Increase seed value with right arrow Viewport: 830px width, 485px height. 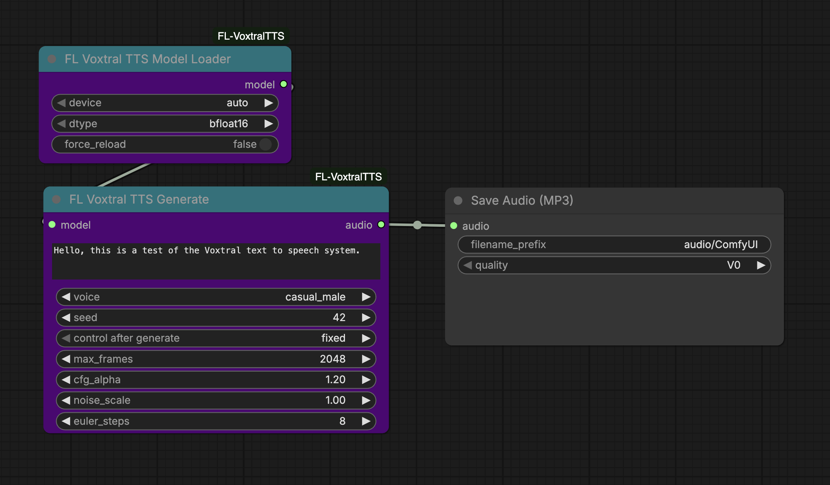[x=366, y=317]
